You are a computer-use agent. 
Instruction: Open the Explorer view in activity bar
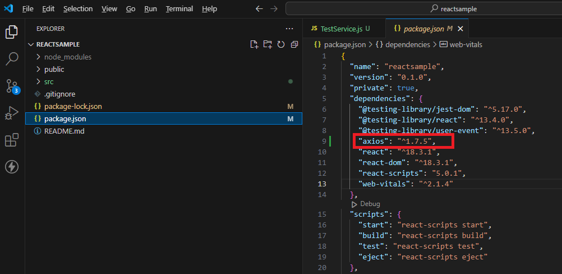[12, 31]
